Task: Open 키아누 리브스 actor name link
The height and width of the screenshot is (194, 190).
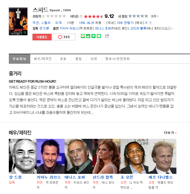Action: 49,177
